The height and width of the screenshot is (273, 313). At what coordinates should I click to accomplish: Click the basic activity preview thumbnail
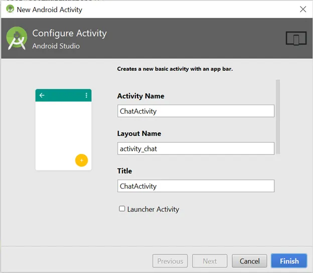64,130
